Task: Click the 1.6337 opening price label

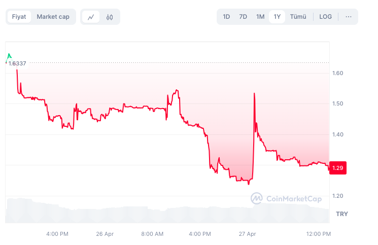Action: tap(17, 63)
